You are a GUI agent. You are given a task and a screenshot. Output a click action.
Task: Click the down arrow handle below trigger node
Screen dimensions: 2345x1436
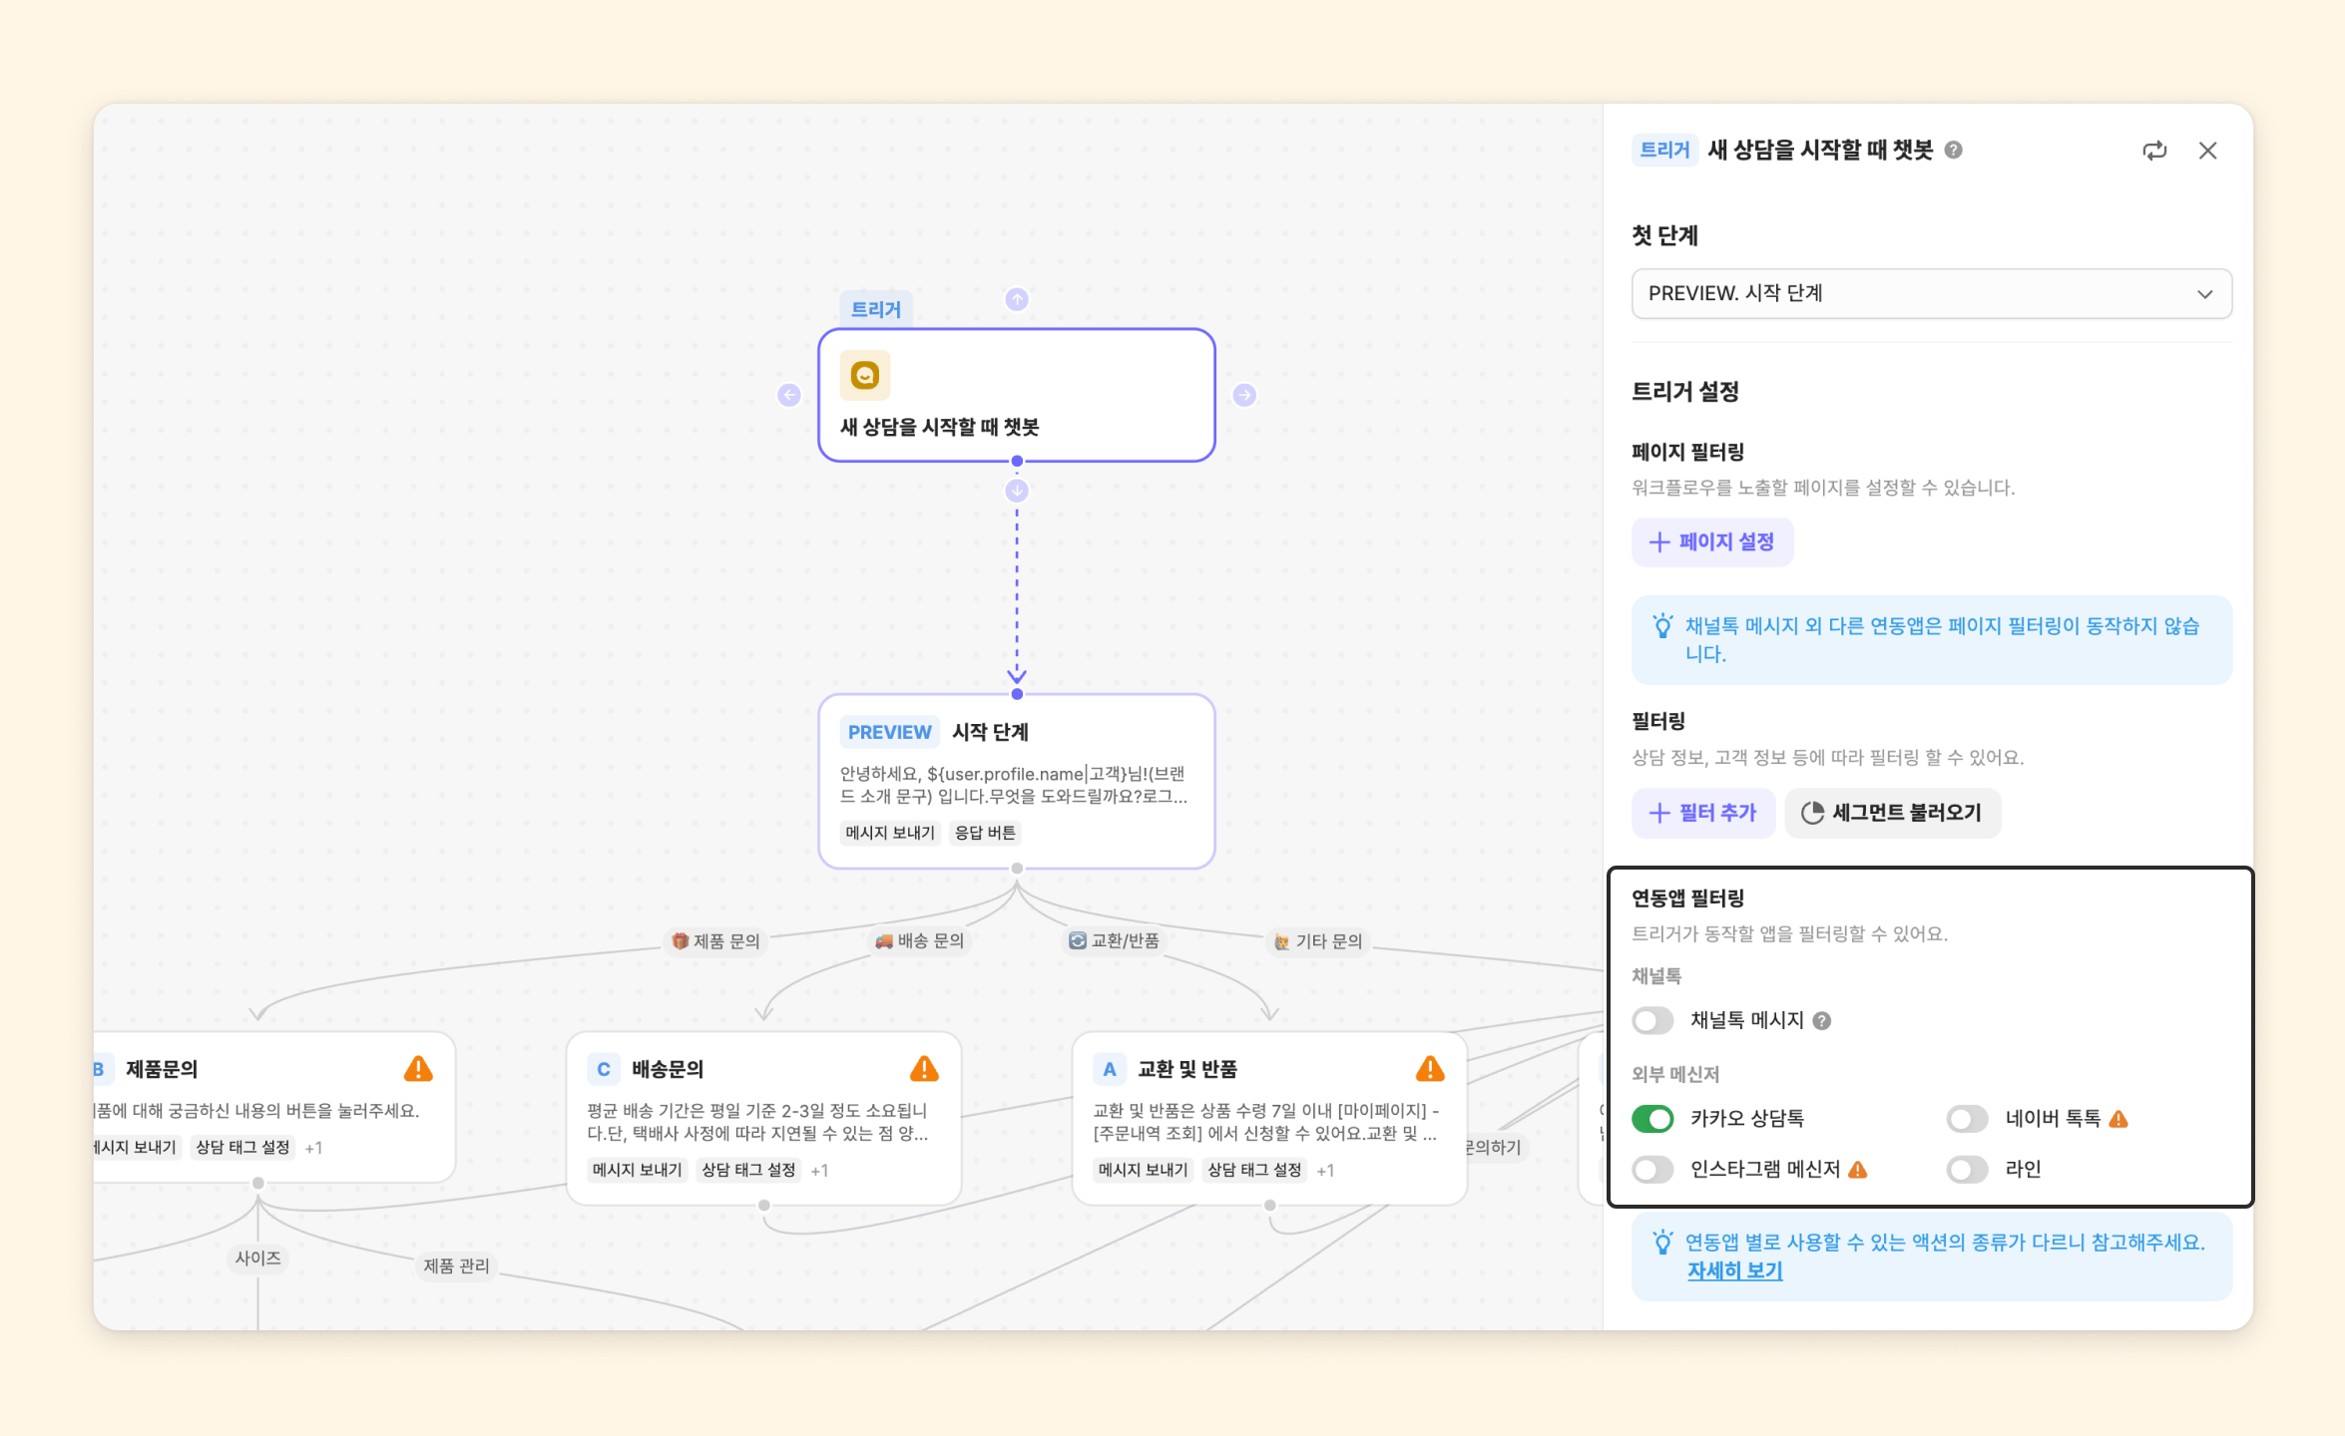tap(1016, 491)
